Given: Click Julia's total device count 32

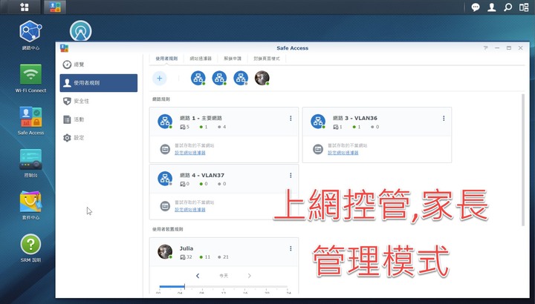Looking at the screenshot, I should 186,257.
